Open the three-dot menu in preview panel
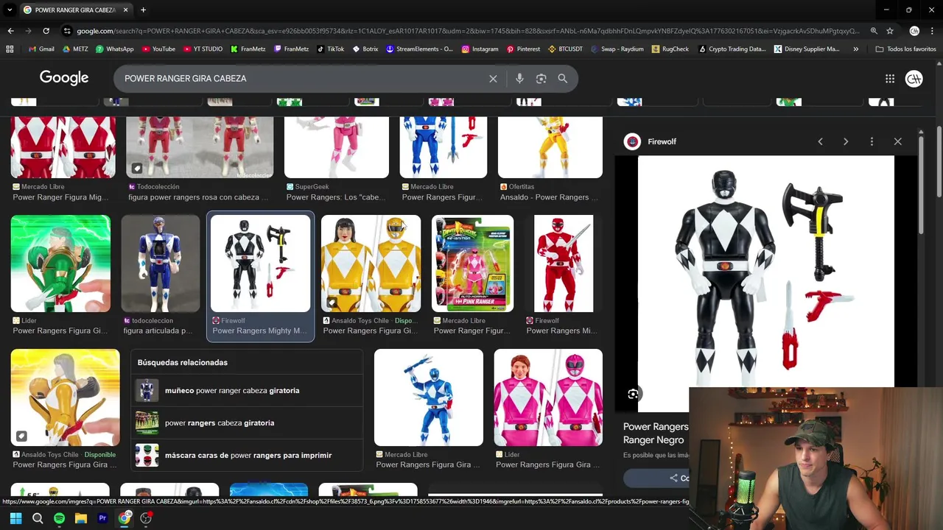This screenshot has width=943, height=530. tap(872, 141)
